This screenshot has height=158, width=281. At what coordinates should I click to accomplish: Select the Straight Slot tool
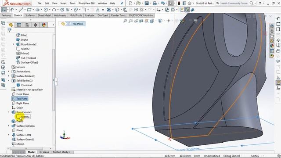tap(37, 10)
